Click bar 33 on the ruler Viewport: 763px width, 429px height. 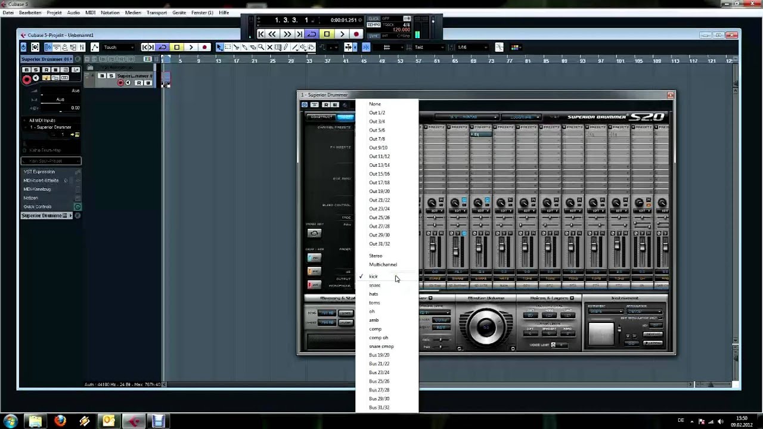tap(309, 61)
